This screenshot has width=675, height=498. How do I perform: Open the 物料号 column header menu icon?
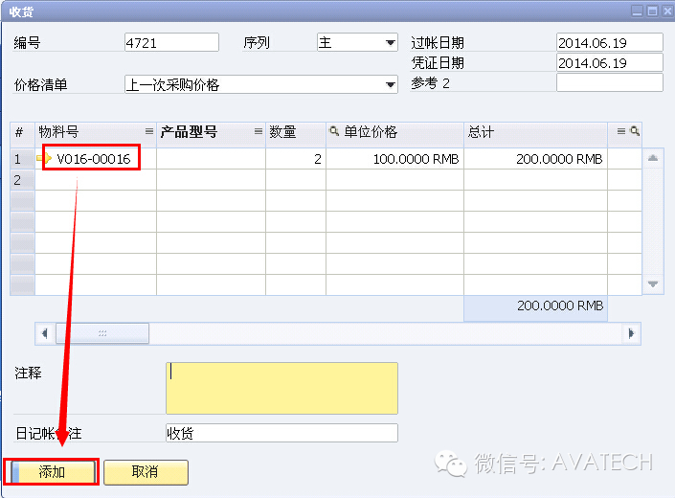pos(149,131)
